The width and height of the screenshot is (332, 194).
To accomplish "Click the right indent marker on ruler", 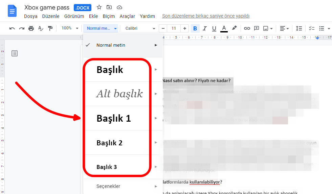I will 317,38.
